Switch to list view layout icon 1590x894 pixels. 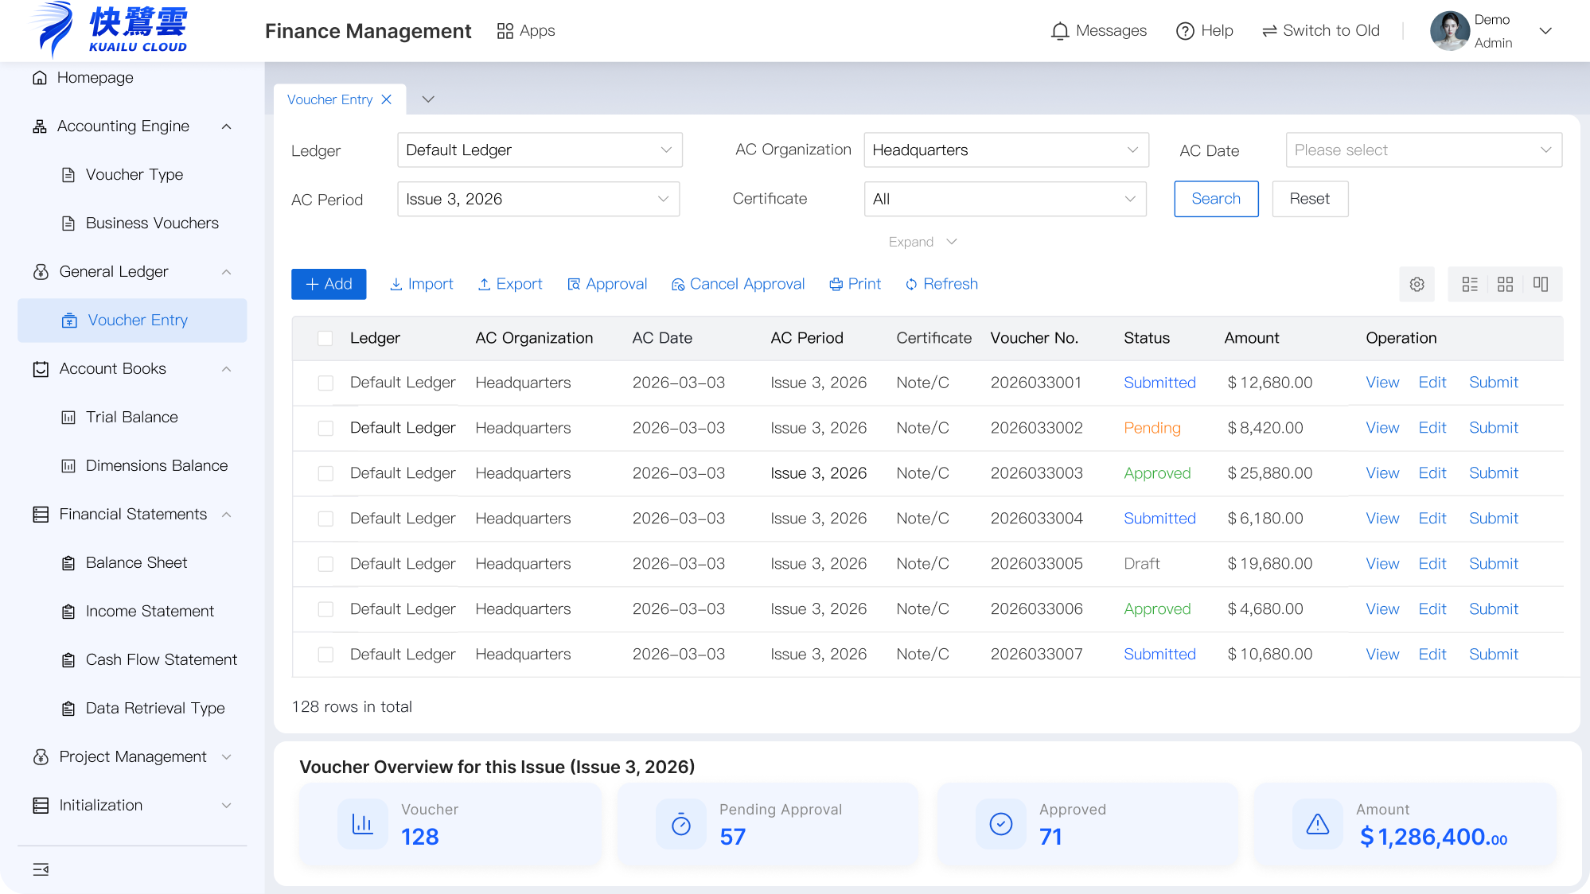coord(1470,284)
